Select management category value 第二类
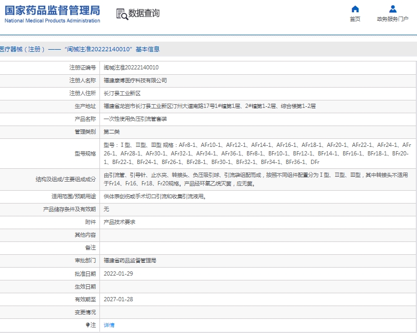Screen dimensions: 417x336 [x=111, y=132]
